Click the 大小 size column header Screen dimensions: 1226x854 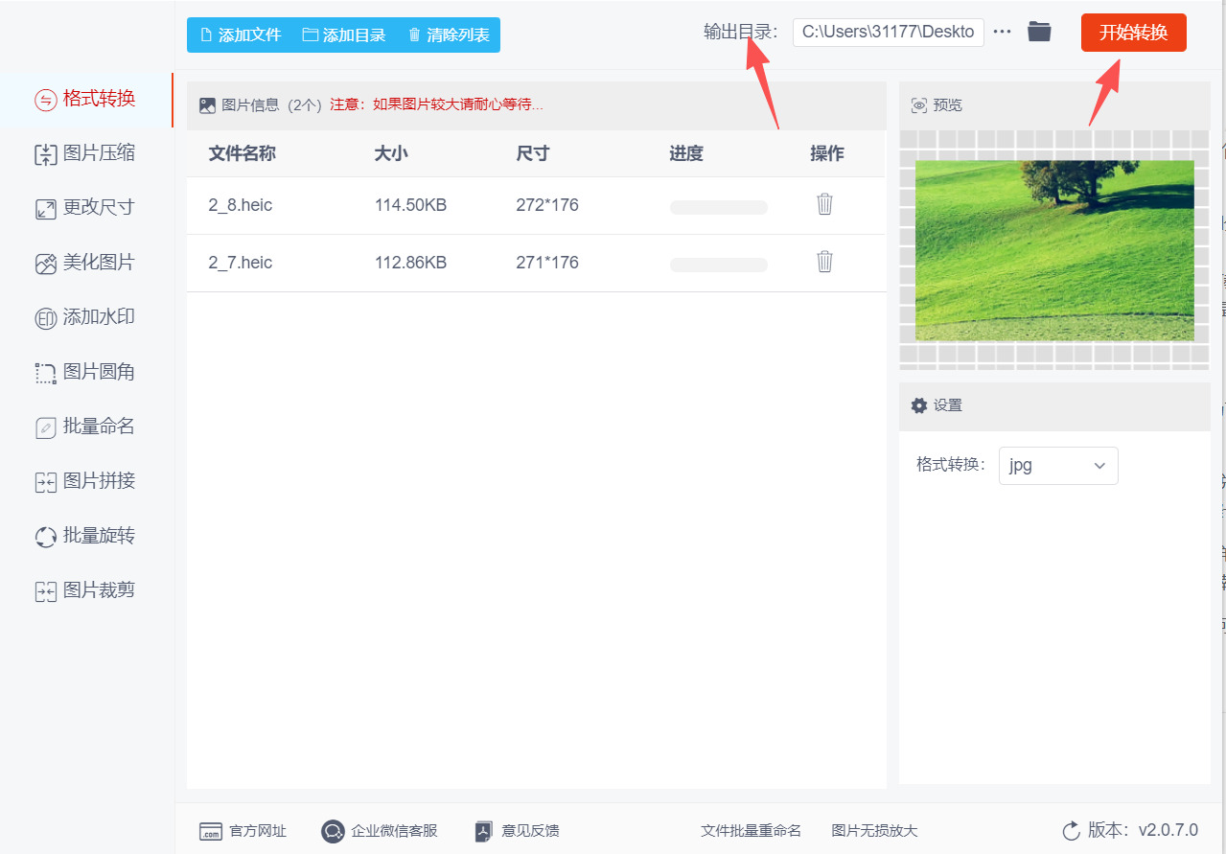coord(391,154)
